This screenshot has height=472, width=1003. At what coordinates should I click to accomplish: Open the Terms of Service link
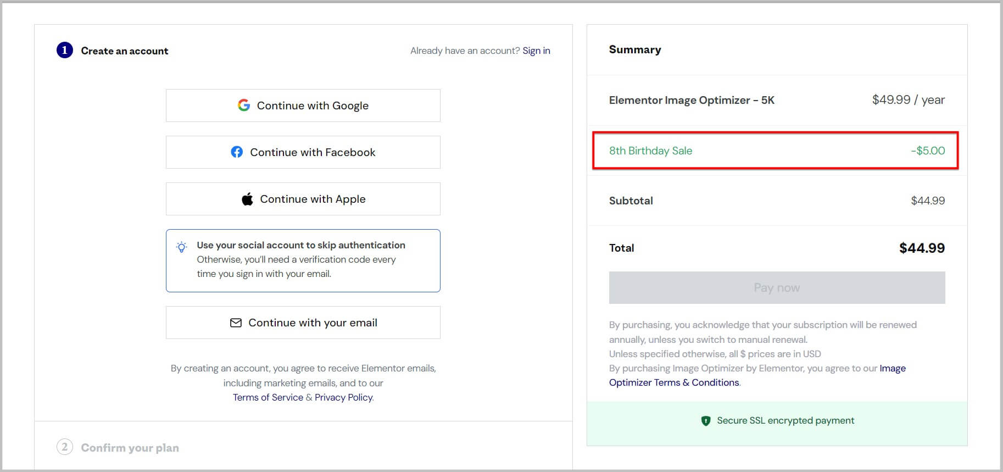(268, 397)
